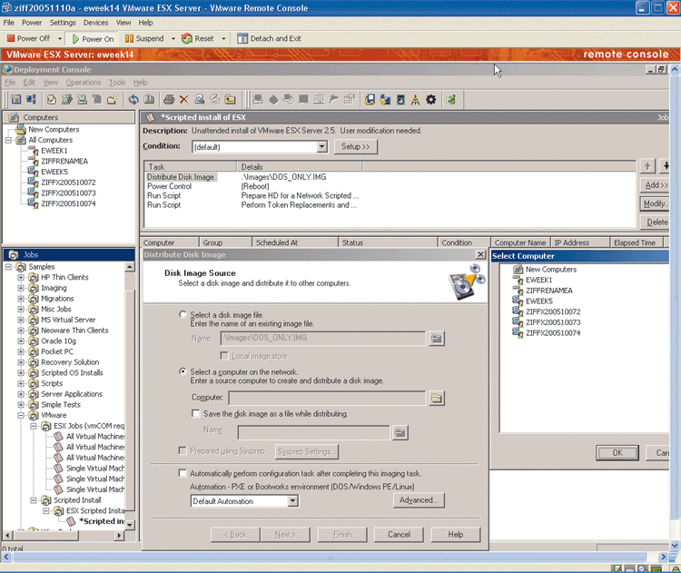
Task: Click the move task down arrow button
Action: (666, 166)
